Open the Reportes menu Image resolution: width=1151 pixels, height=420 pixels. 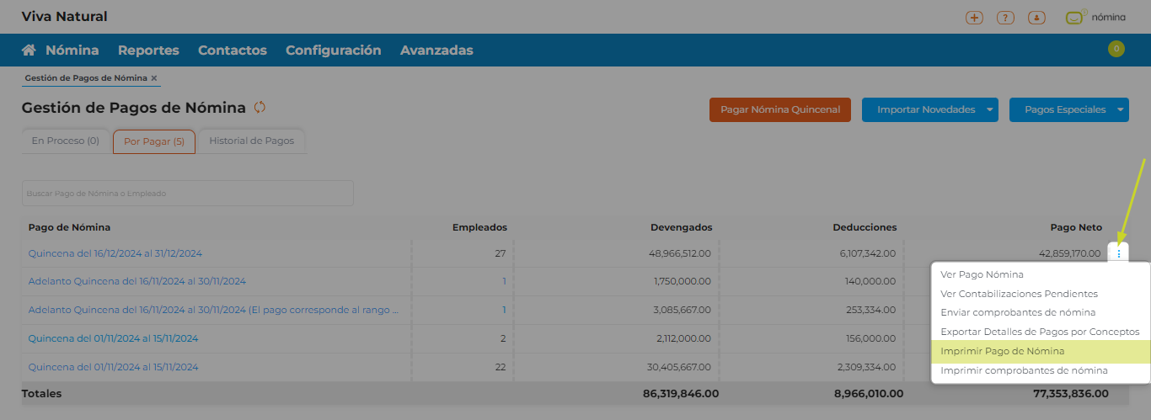(x=148, y=51)
